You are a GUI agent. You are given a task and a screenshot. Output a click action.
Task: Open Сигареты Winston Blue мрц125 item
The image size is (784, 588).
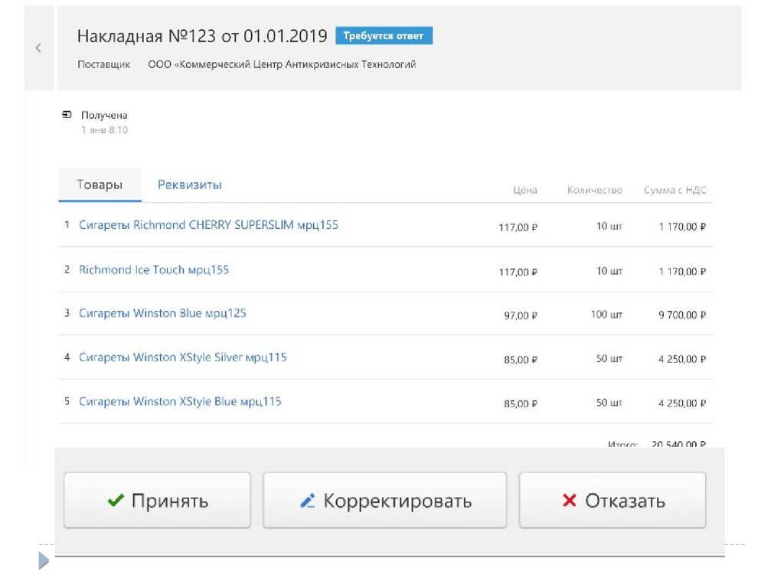click(162, 313)
